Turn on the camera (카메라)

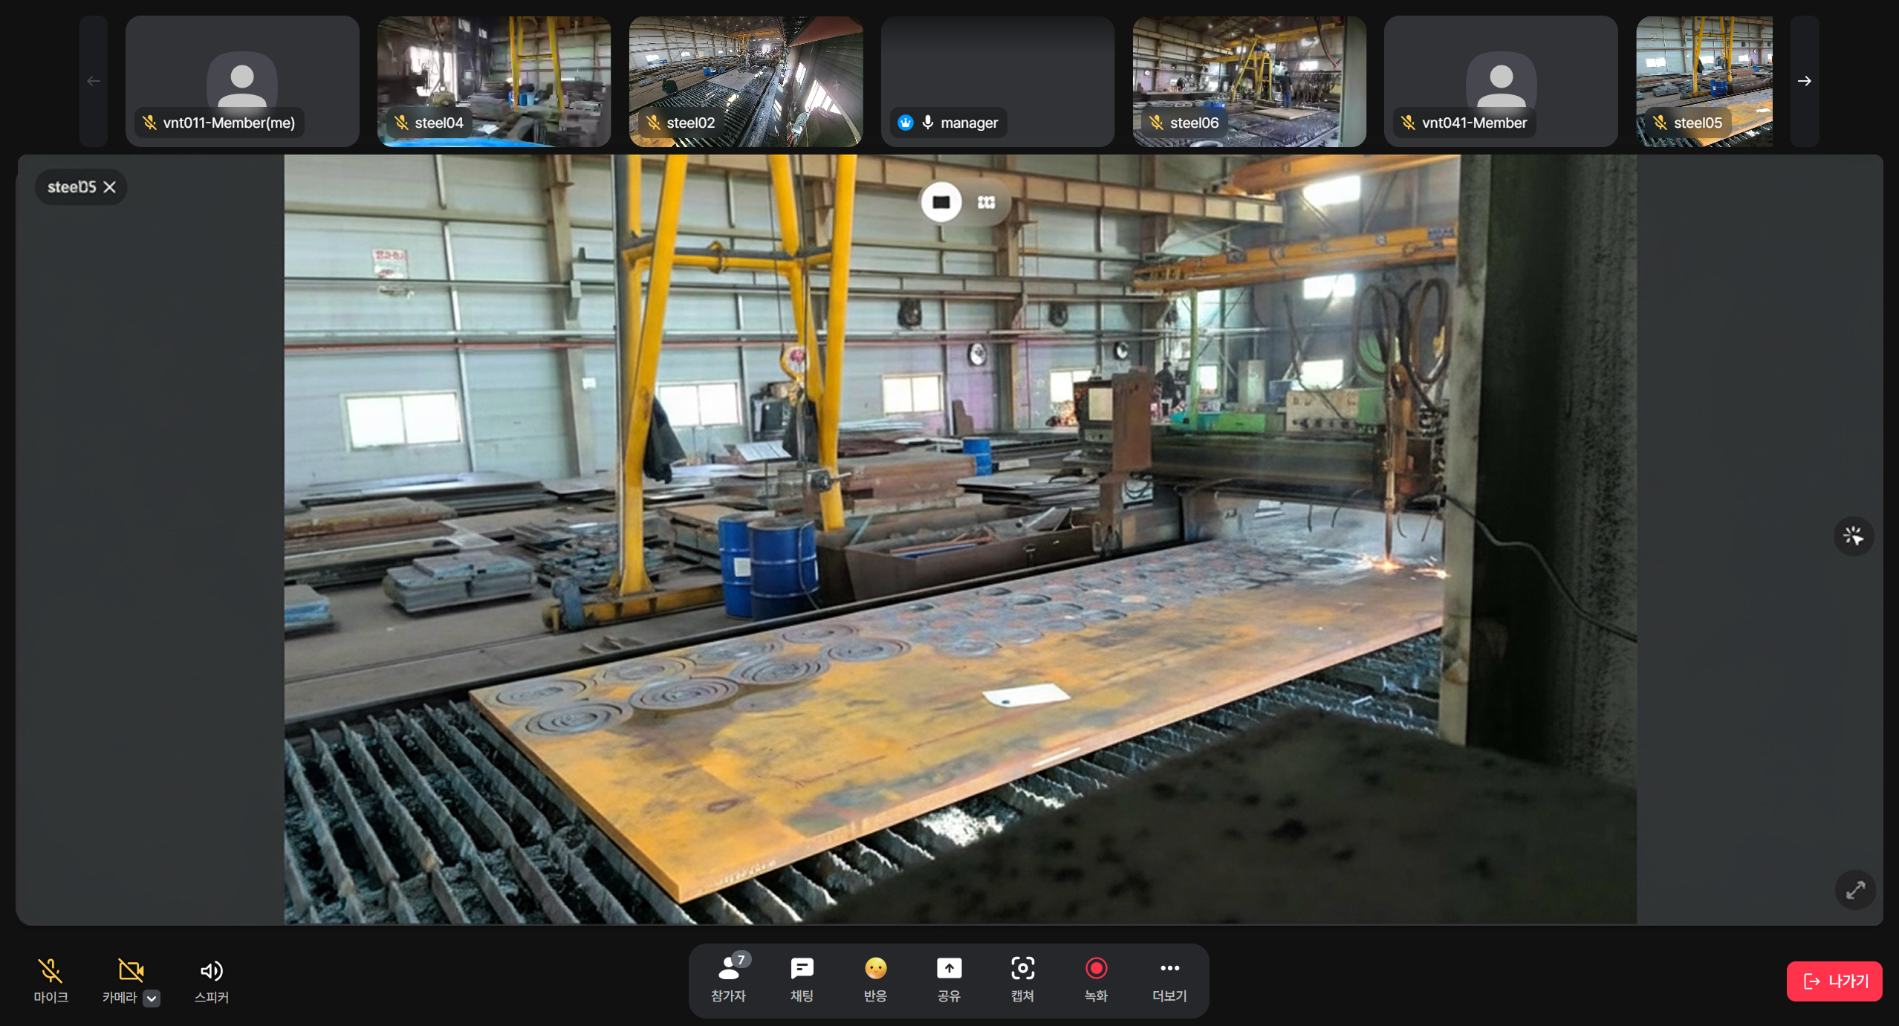point(129,972)
